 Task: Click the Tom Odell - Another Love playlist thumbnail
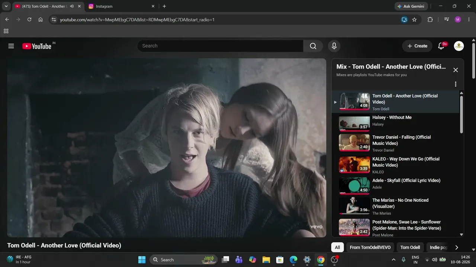354,102
